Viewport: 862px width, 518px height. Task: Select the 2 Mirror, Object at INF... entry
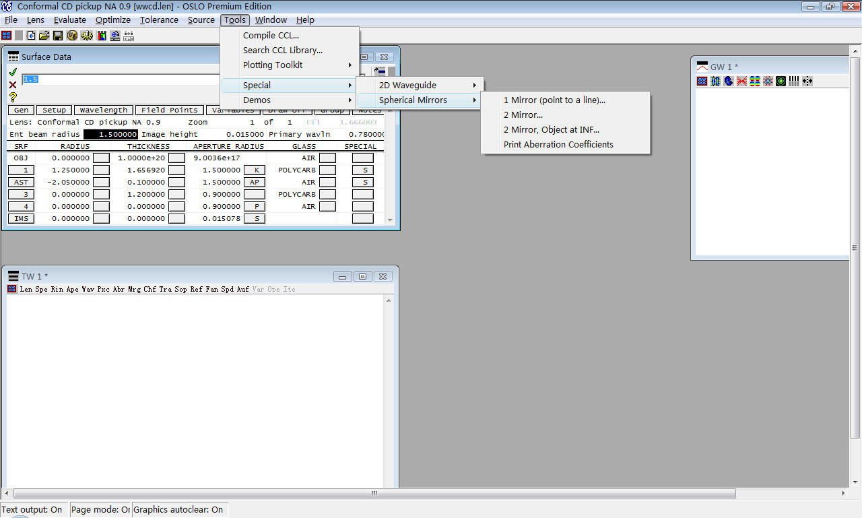click(x=566, y=129)
